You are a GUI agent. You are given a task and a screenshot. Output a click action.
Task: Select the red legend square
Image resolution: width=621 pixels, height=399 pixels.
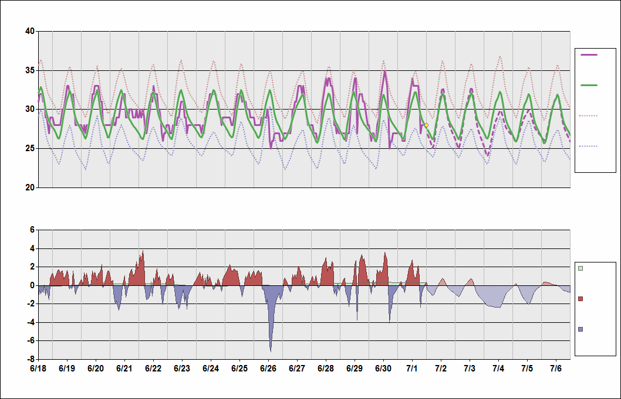click(x=580, y=299)
